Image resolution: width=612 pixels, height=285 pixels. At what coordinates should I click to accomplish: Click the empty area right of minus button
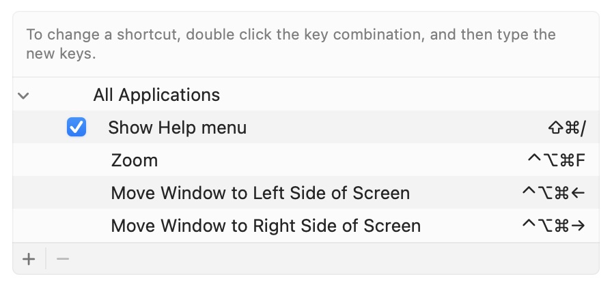coord(328,259)
